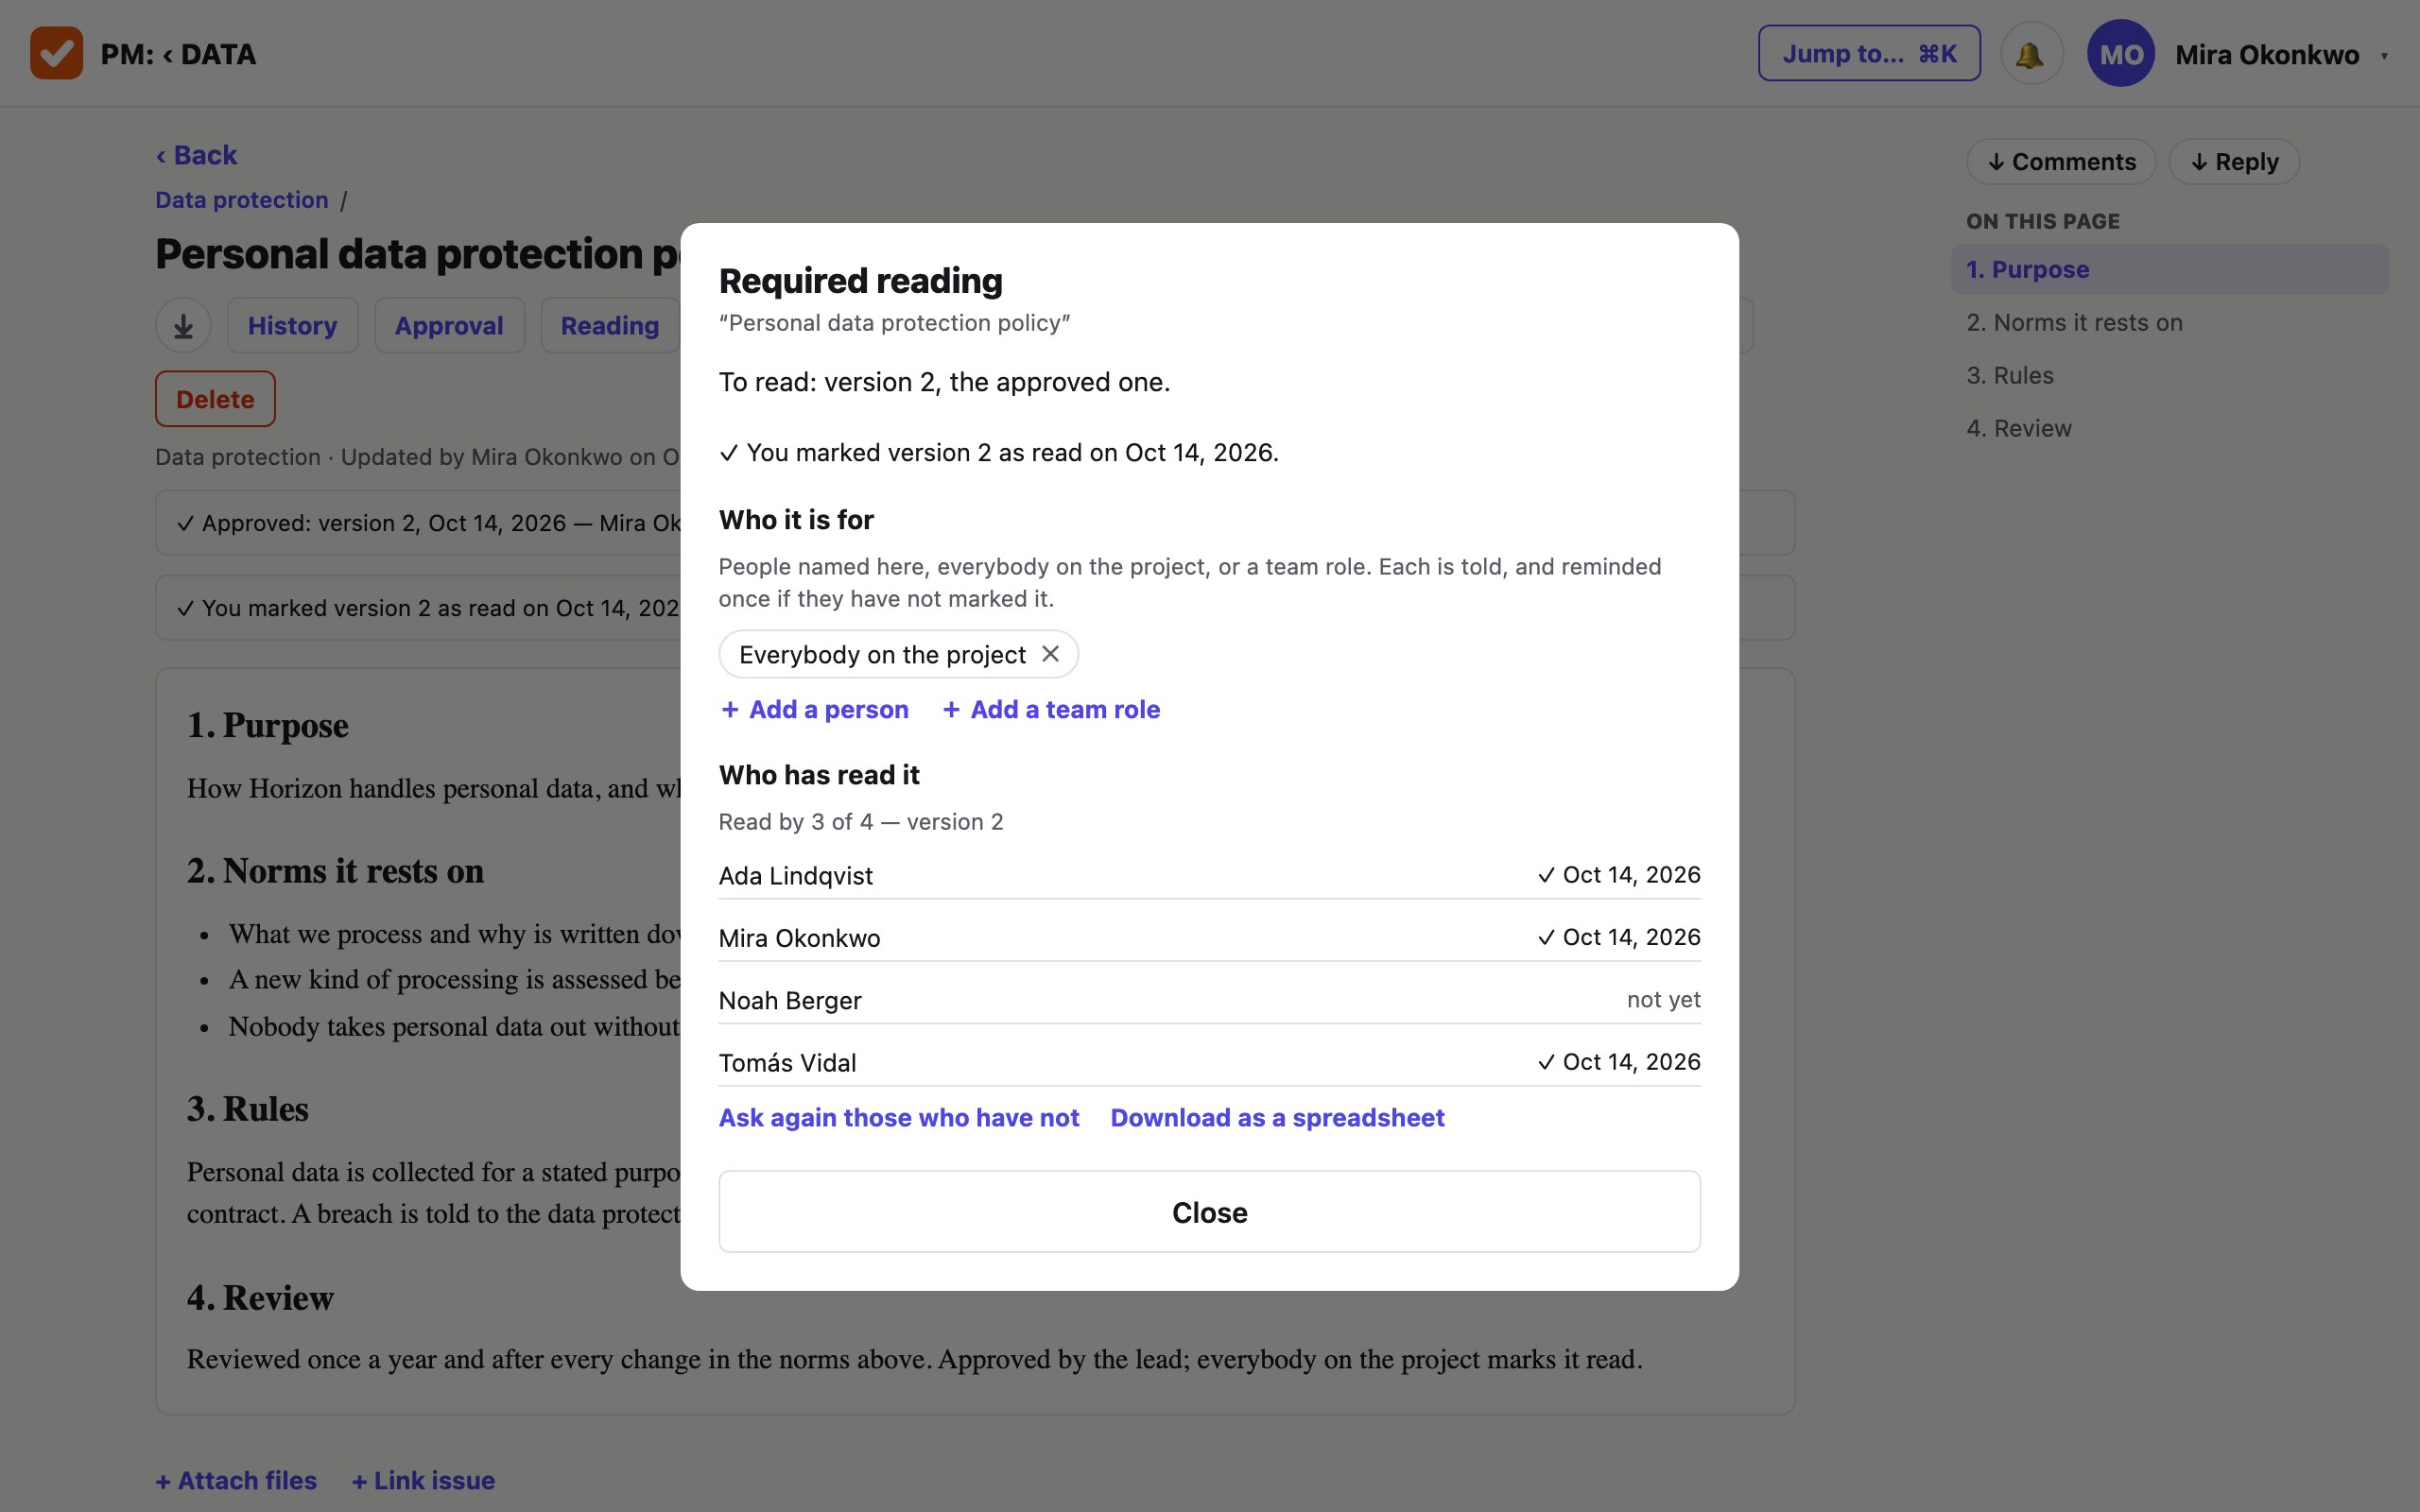Click the PM: ‹ DATA project title
The image size is (2420, 1512).
(179, 54)
